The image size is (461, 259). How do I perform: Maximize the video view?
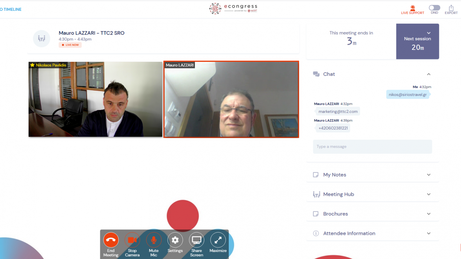pos(218,240)
